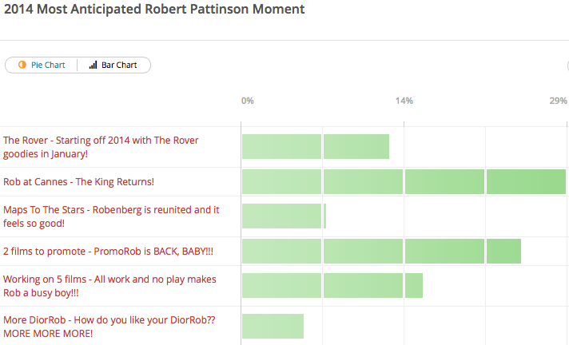
Task: Click the Working on 5 films bar
Action: (332, 286)
